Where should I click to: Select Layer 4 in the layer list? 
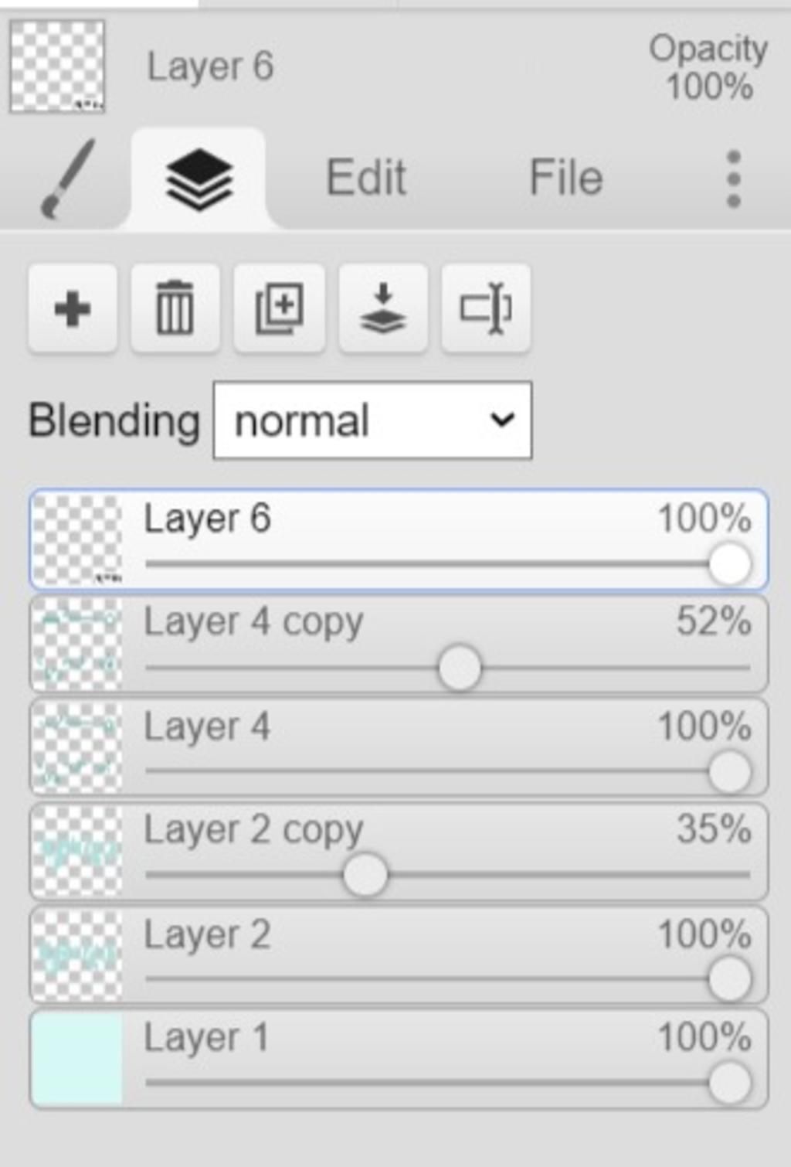399,747
